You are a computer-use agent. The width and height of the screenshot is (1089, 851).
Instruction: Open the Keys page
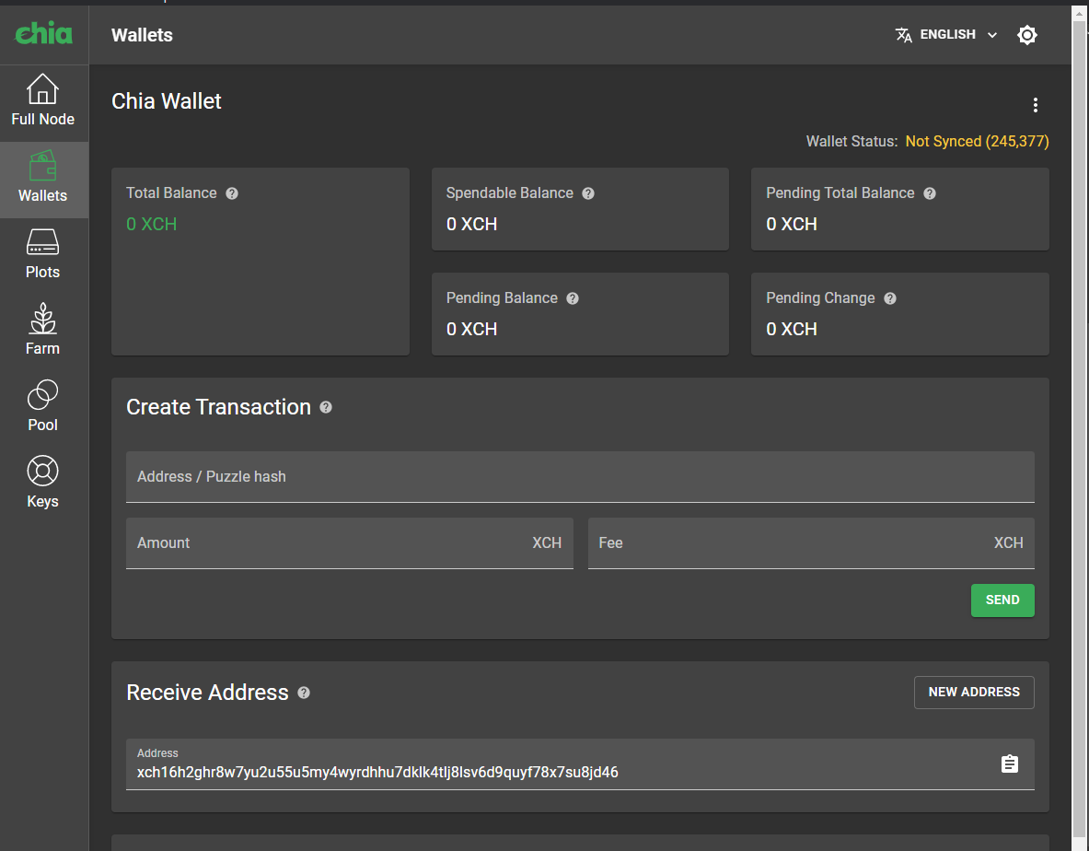[x=43, y=484]
